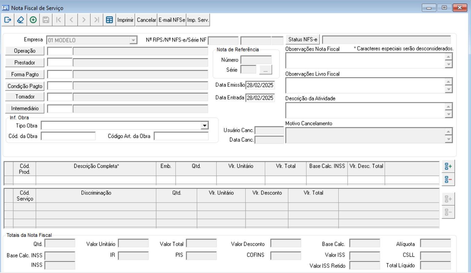Image resolution: width=471 pixels, height=273 pixels.
Task: Click the Condição Pagto button
Action: pos(25,86)
